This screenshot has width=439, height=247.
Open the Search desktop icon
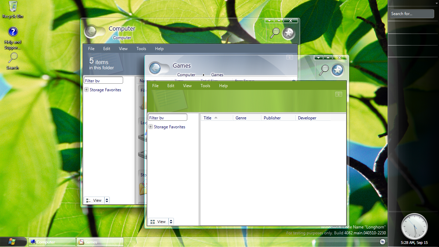tap(13, 61)
